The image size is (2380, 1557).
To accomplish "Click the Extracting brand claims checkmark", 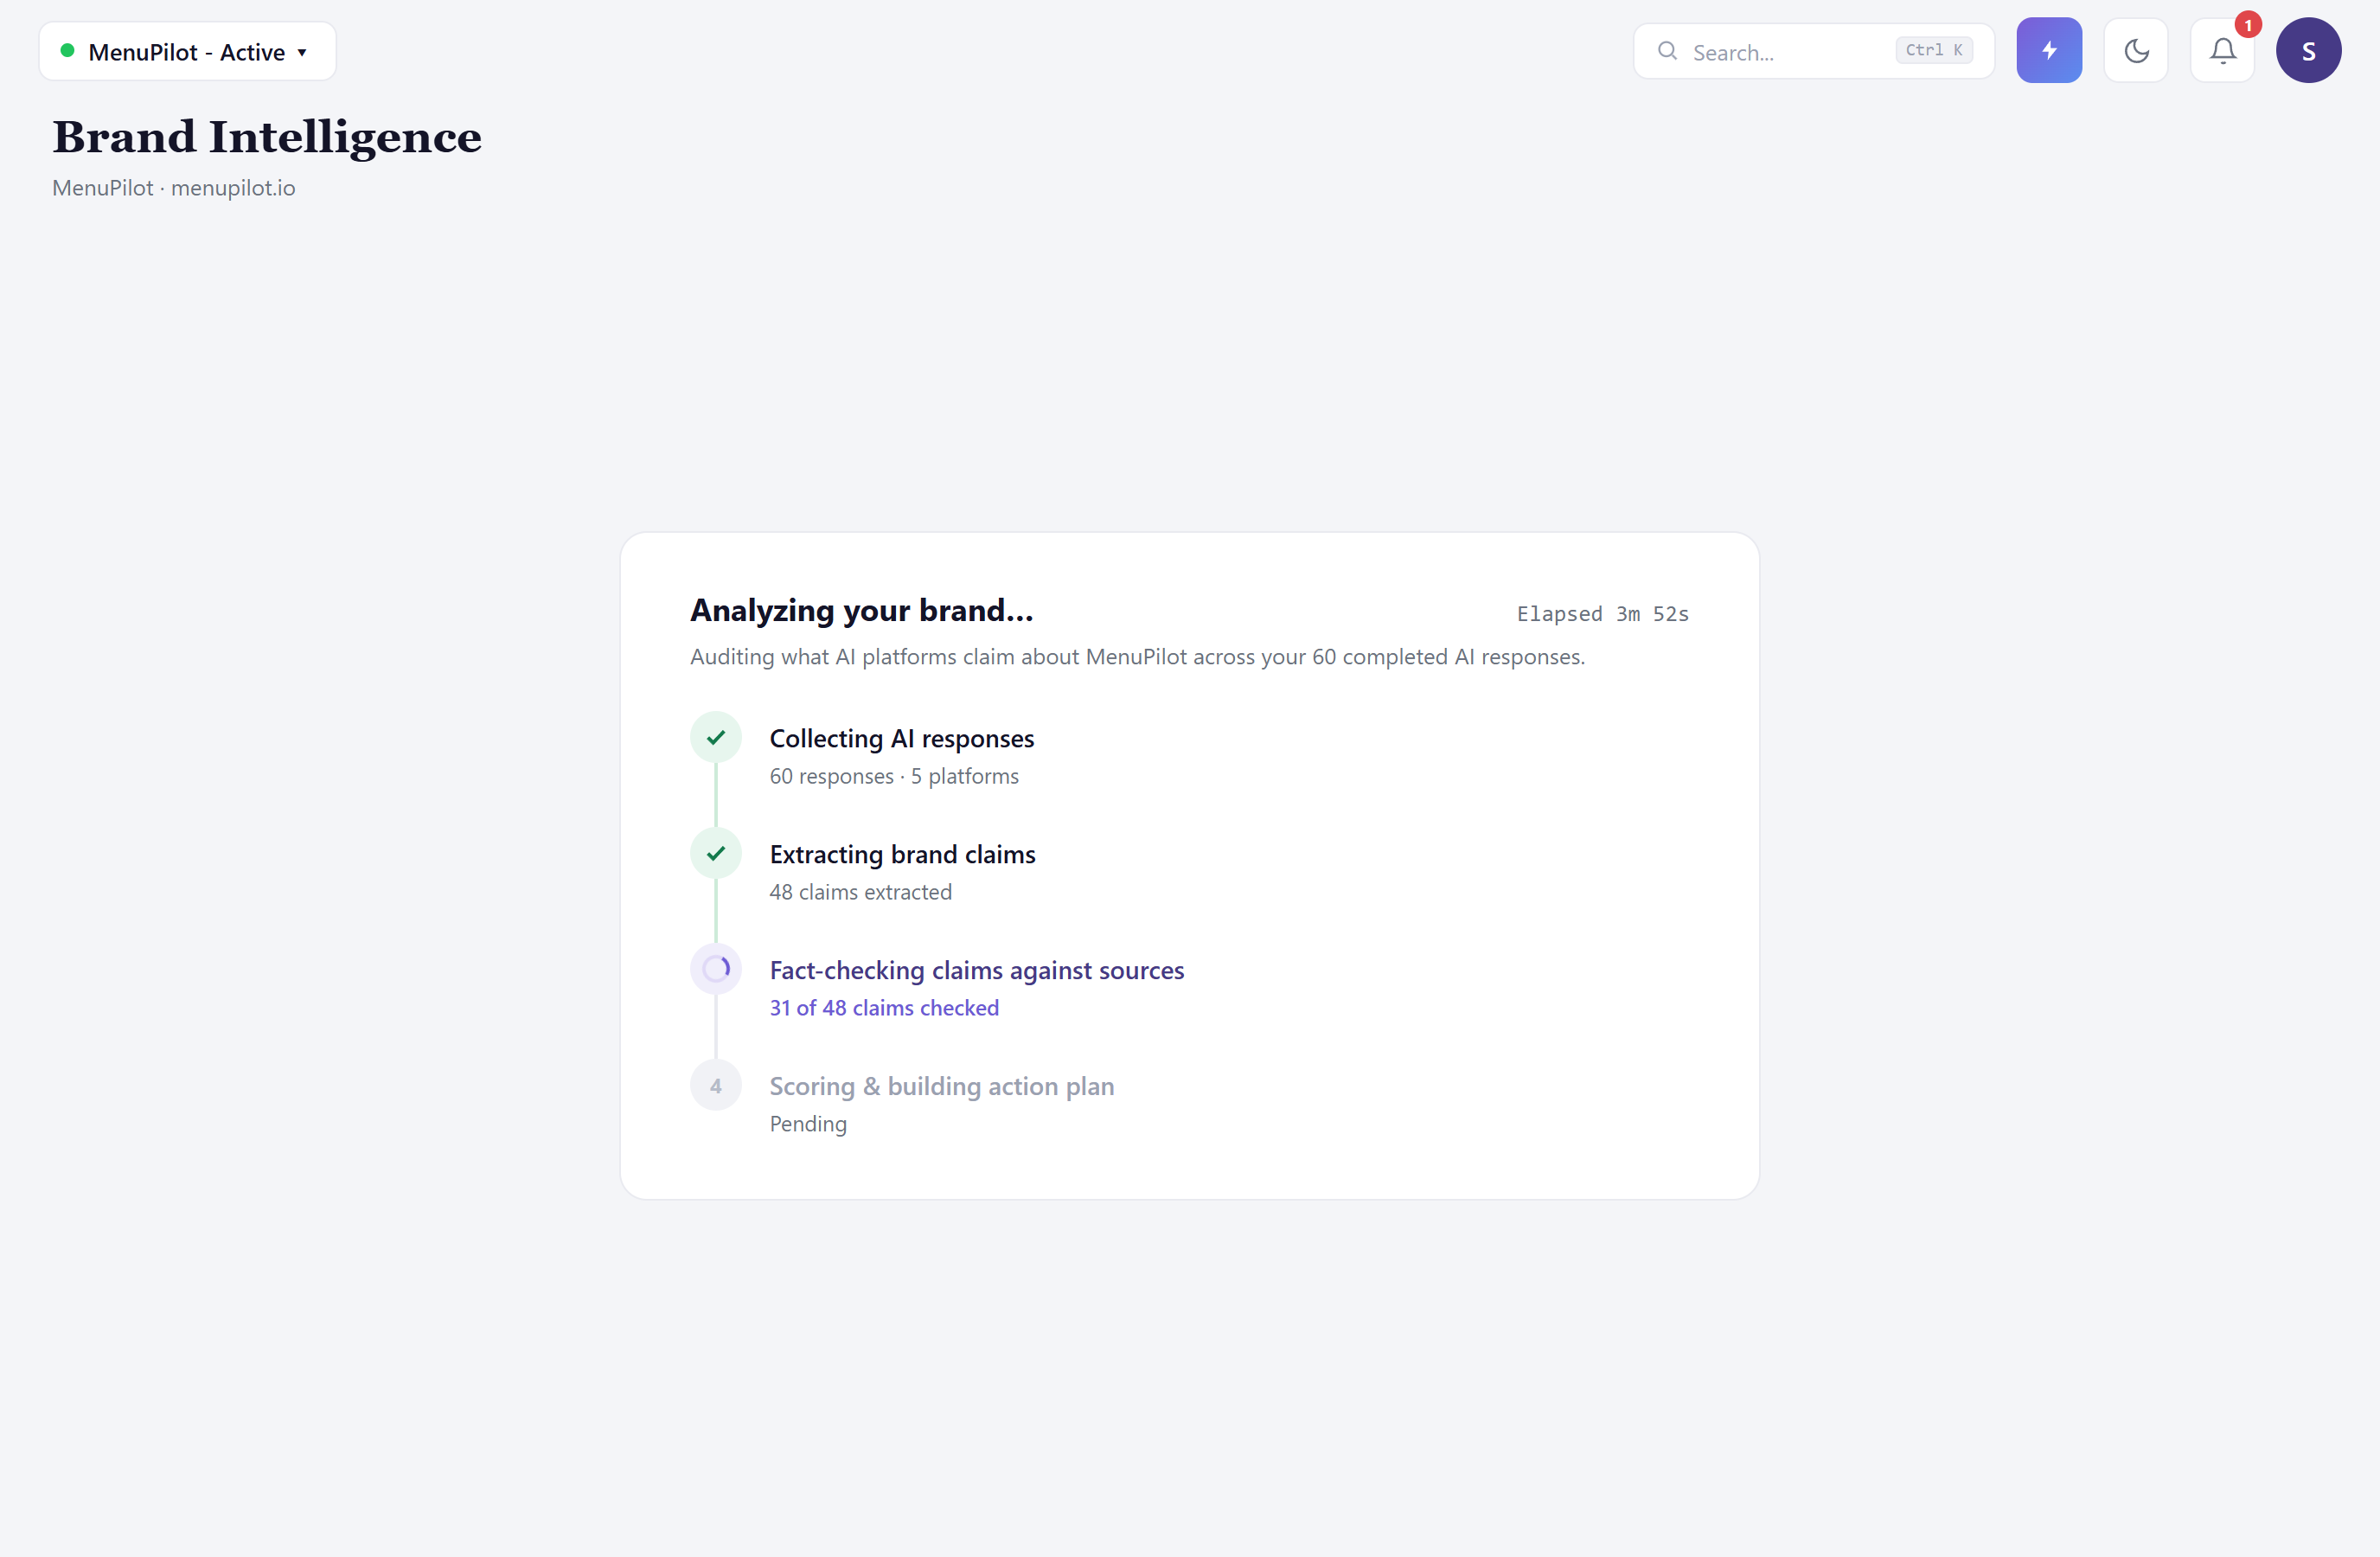I will tap(716, 854).
